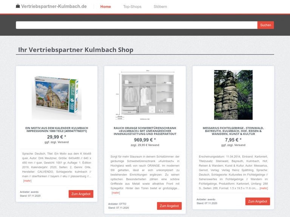The width and height of the screenshot is (290, 217).
Task: Focus the search input field
Action: coord(136,25)
